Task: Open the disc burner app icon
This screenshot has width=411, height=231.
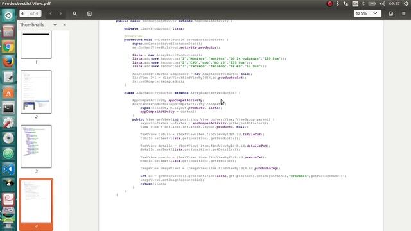Action: click(x=8, y=139)
